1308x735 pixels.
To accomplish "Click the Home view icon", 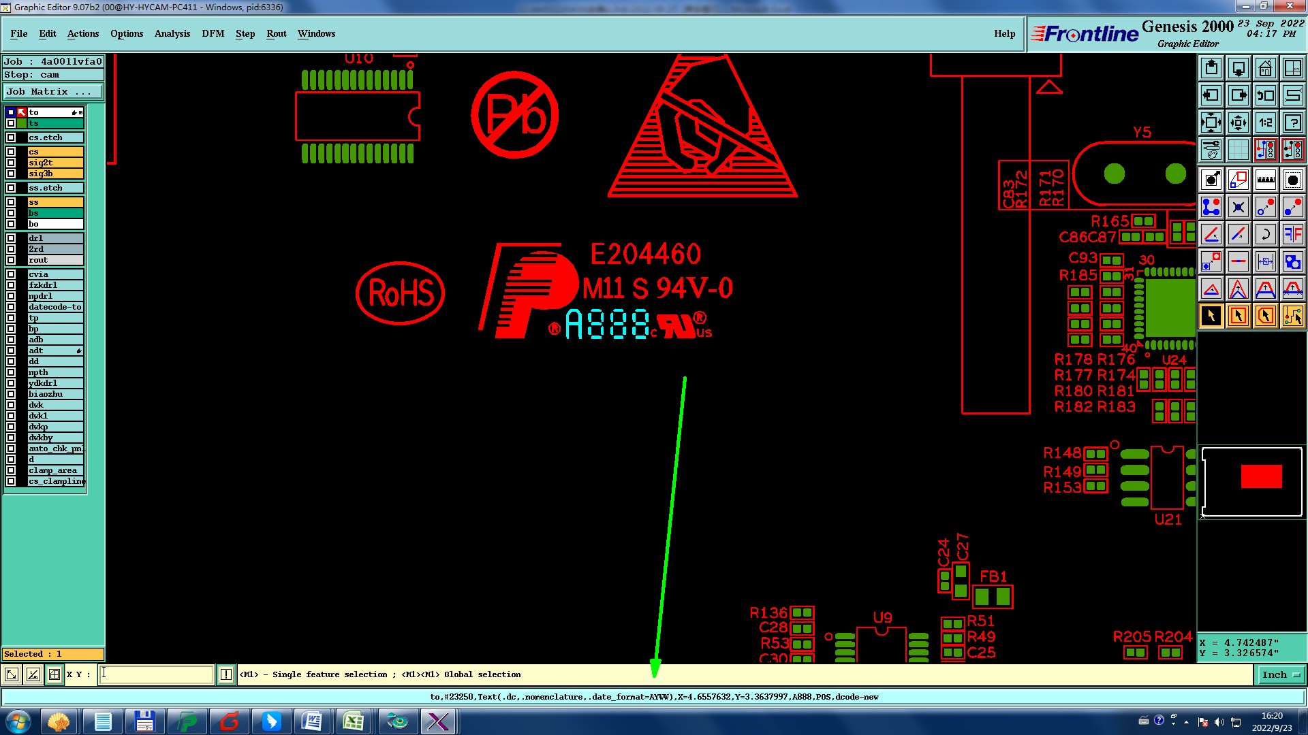I will pos(1265,68).
